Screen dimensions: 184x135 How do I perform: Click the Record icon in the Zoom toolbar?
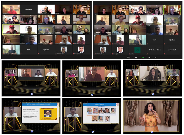pos(149,58)
